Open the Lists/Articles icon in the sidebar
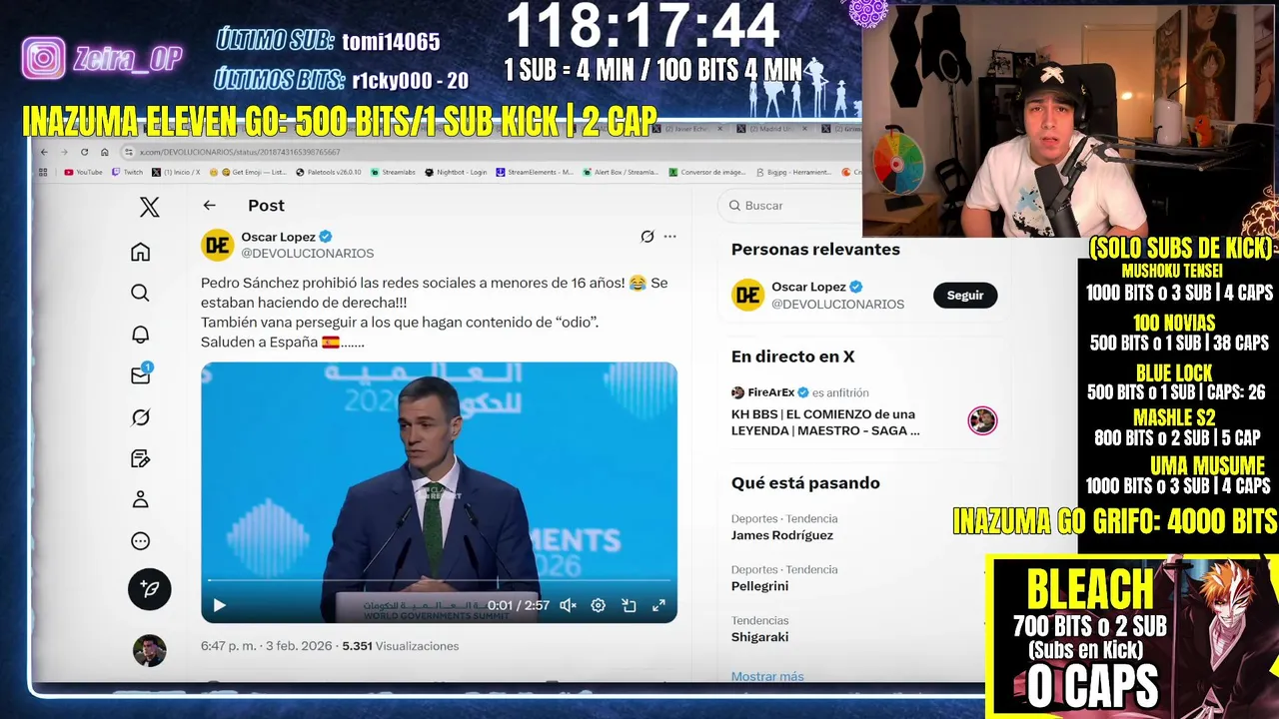 (140, 458)
